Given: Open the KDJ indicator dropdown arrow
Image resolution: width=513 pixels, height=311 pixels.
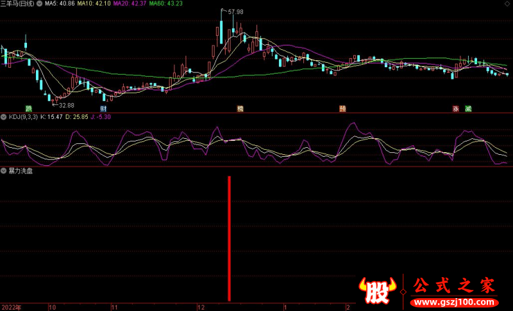Looking at the screenshot, I should pos(3,117).
